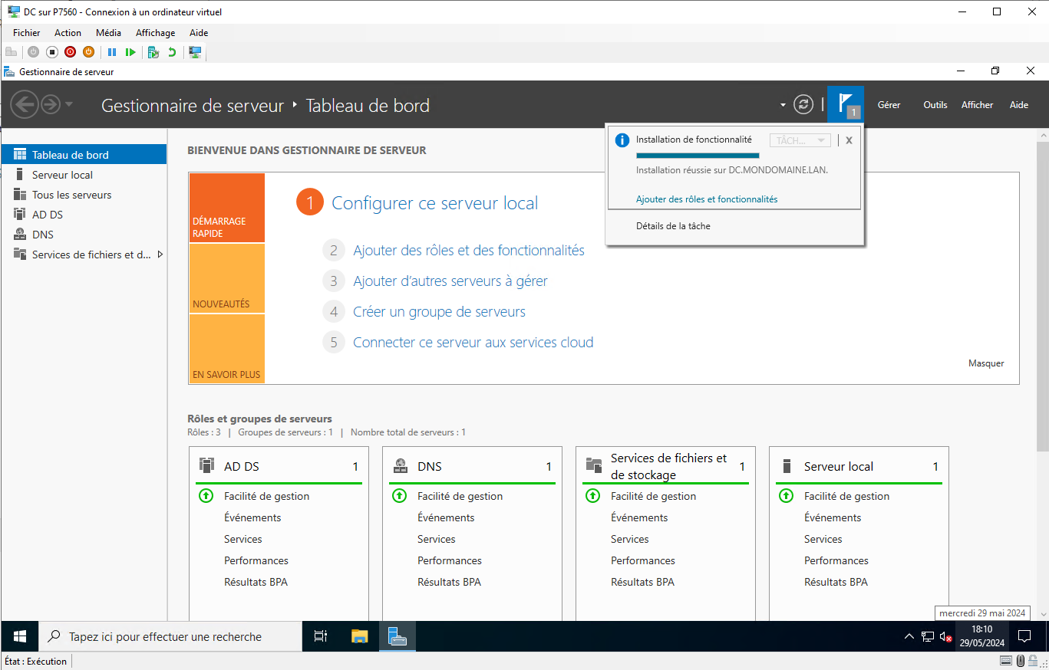Click the Hyper-V pause VM button
This screenshot has width=1049, height=670.
point(112,52)
